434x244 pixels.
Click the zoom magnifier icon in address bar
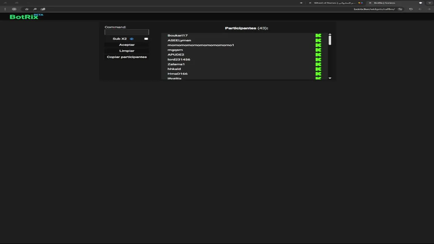[x=35, y=9]
